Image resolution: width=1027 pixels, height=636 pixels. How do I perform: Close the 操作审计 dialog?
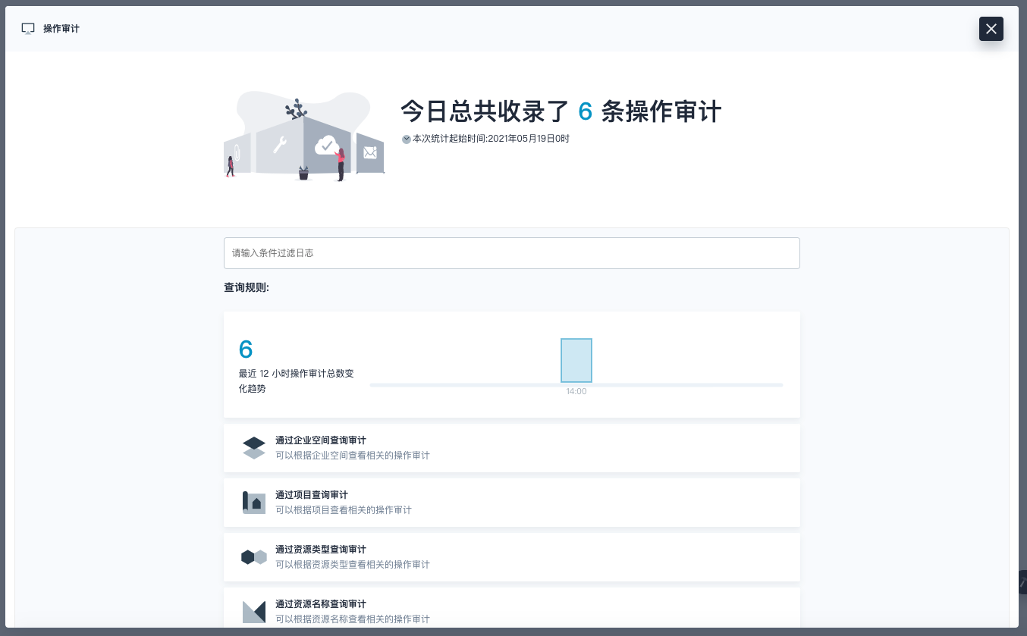[x=991, y=29]
